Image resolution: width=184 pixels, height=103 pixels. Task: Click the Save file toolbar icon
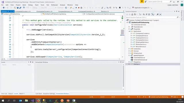(18, 8)
